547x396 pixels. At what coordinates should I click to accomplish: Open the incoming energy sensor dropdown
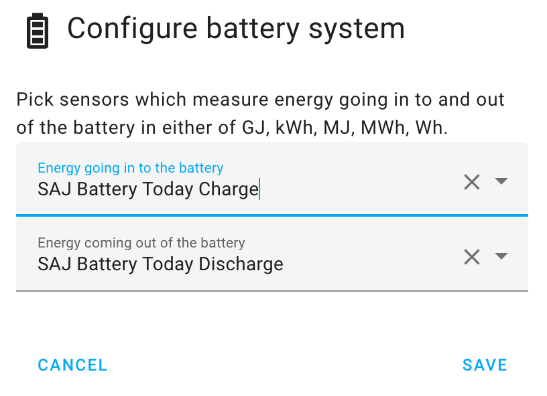(x=501, y=181)
